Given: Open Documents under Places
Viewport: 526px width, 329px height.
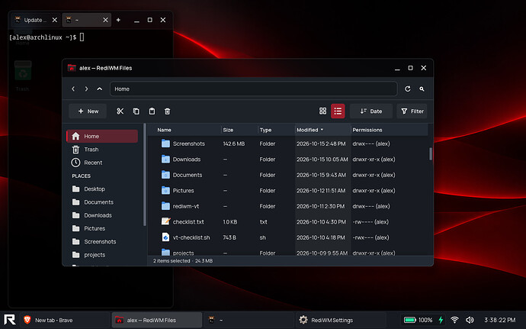Looking at the screenshot, I should tap(102, 202).
